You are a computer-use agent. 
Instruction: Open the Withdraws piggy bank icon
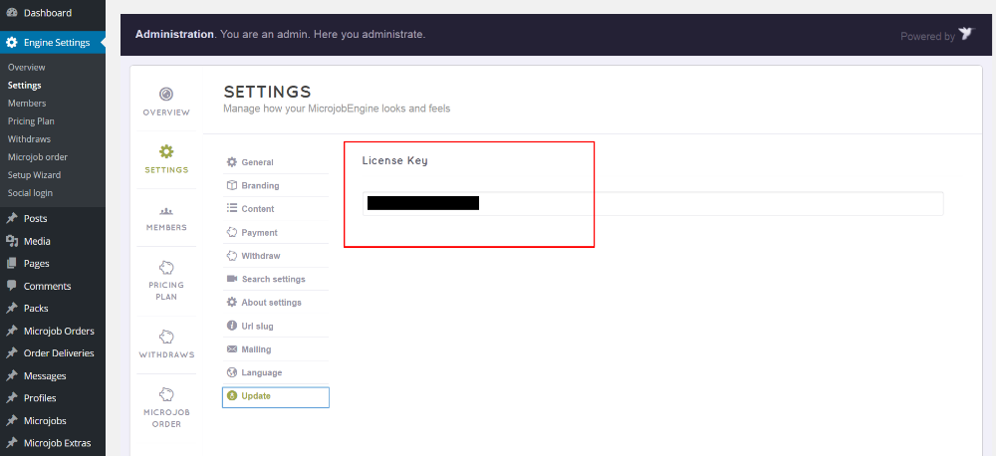pyautogui.click(x=166, y=337)
